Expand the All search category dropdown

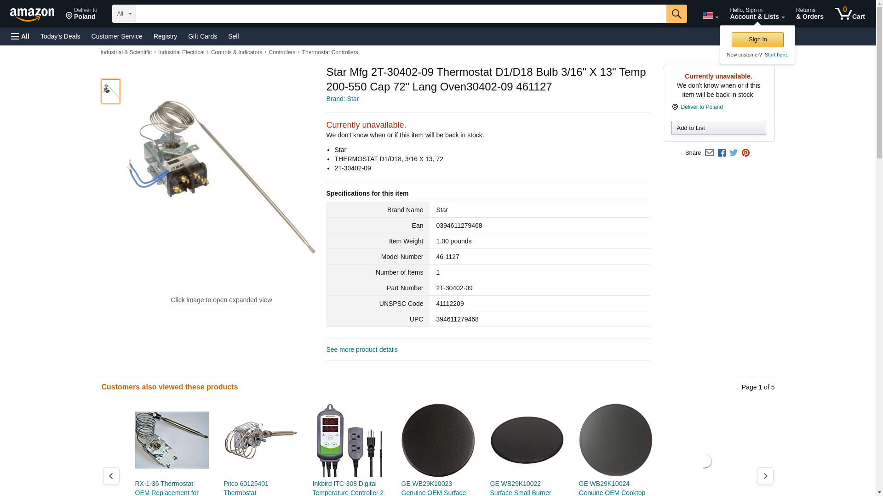click(x=124, y=14)
